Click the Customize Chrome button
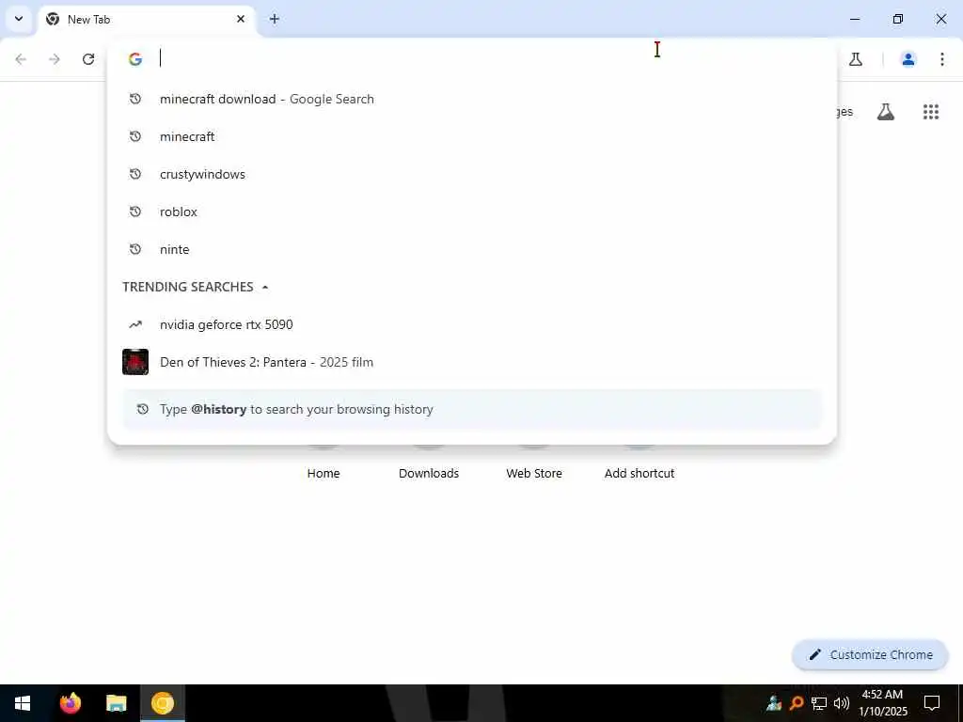 coord(870,655)
